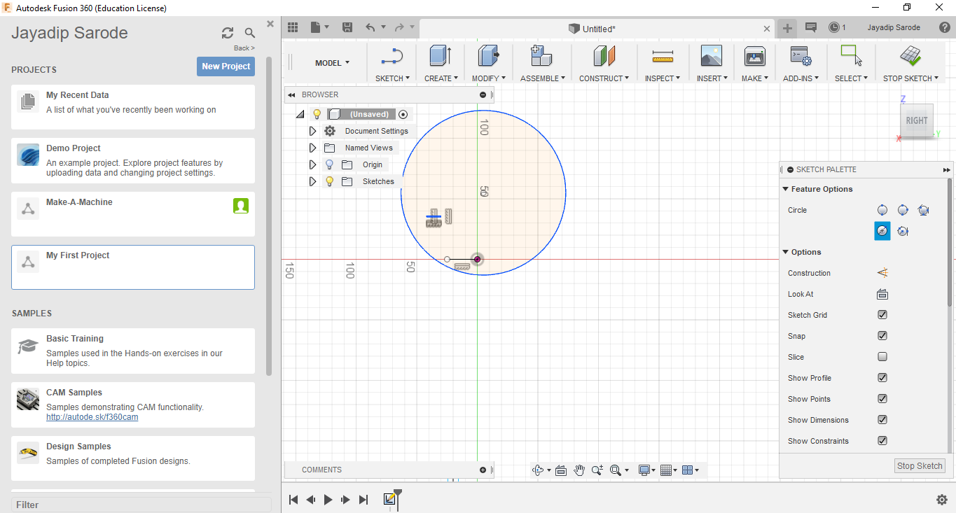Uncheck the Show Profile checkbox
Image resolution: width=956 pixels, height=513 pixels.
pos(882,378)
